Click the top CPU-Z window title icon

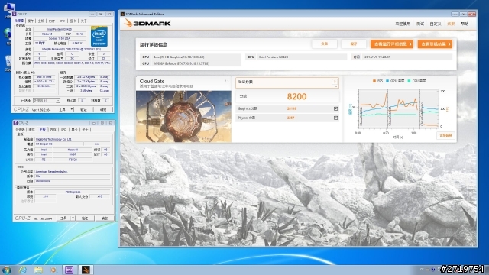[x=15, y=14]
